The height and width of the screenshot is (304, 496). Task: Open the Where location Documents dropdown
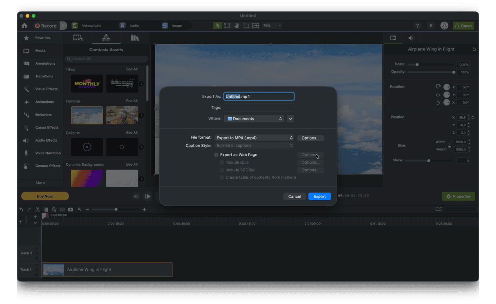(x=254, y=119)
